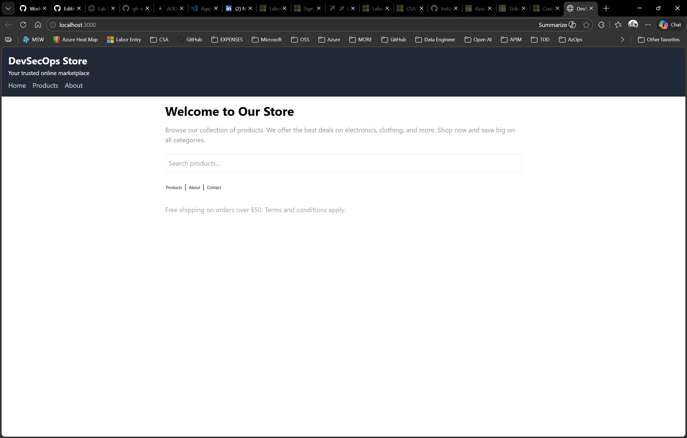This screenshot has height=438, width=687.
Task: Refresh the page with reload icon
Action: [x=23, y=24]
